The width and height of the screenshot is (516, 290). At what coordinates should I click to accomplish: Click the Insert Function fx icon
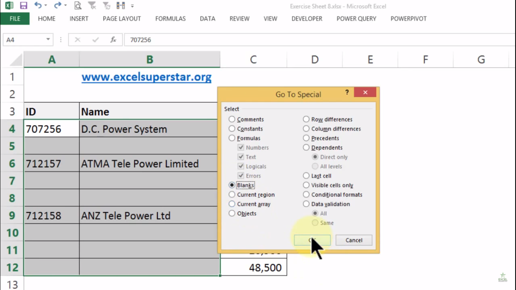point(113,40)
